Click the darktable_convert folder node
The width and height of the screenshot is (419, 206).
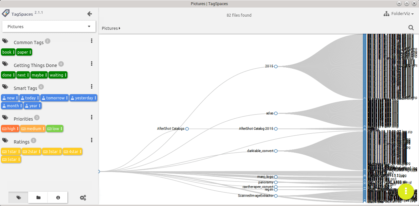click(276, 151)
